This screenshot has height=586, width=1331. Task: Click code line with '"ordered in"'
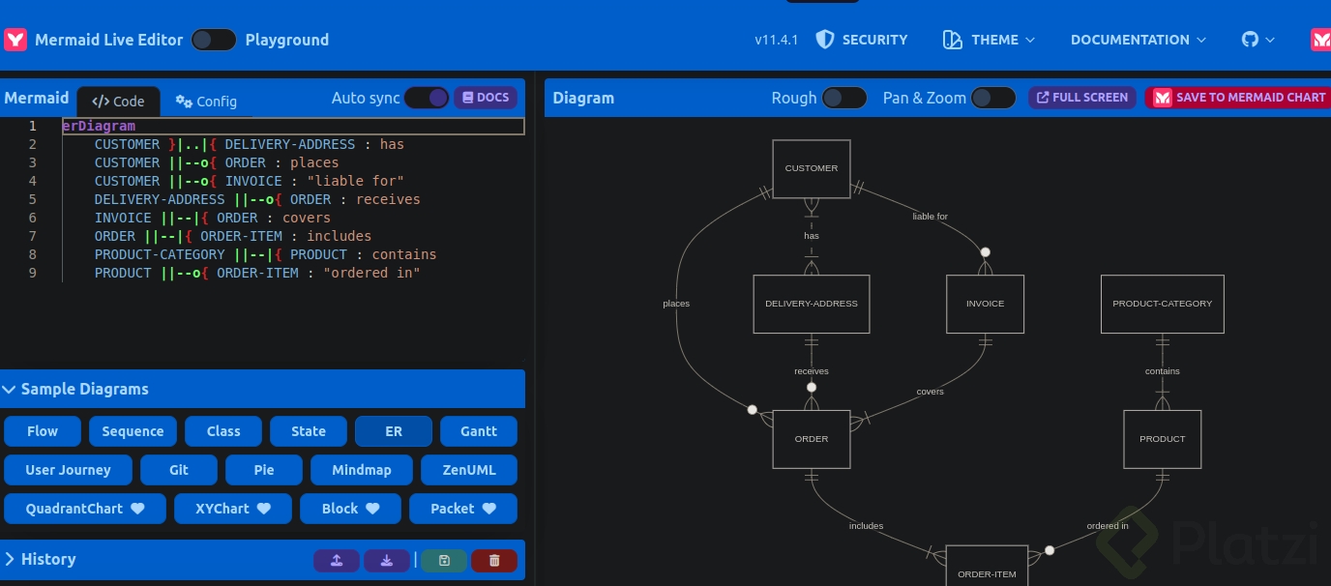[257, 273]
